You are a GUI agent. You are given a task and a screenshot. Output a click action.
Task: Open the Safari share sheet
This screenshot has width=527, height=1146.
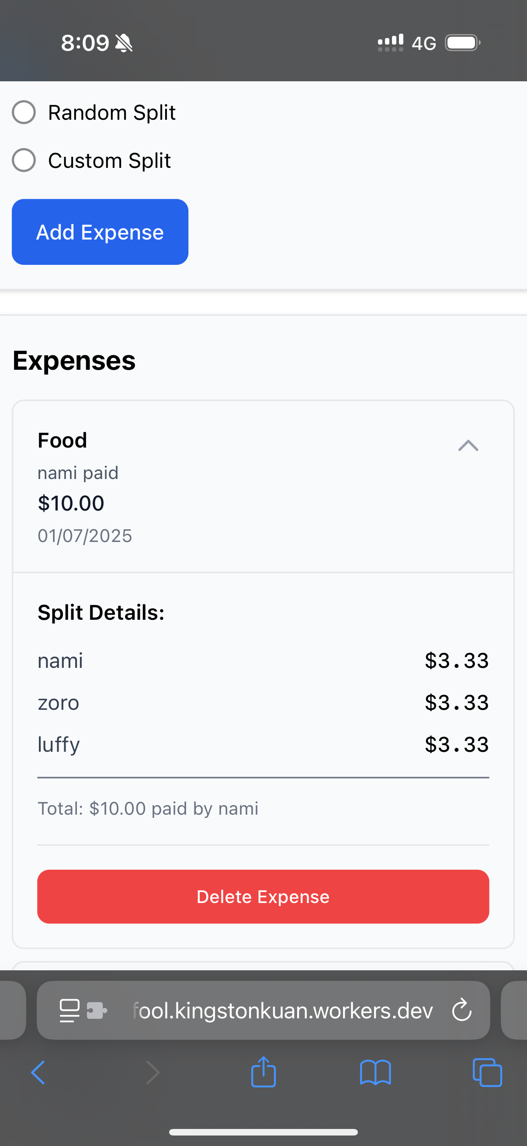[263, 1072]
